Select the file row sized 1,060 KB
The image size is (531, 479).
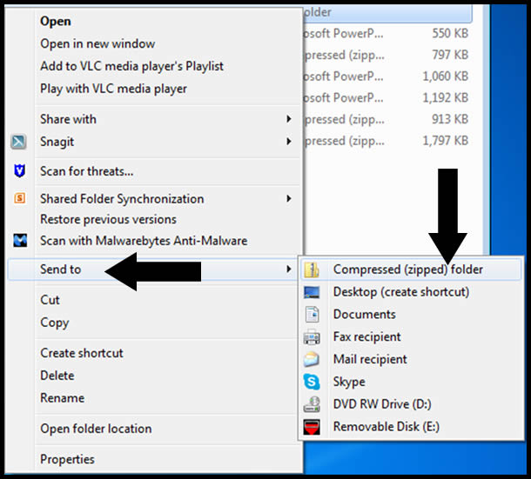(387, 77)
